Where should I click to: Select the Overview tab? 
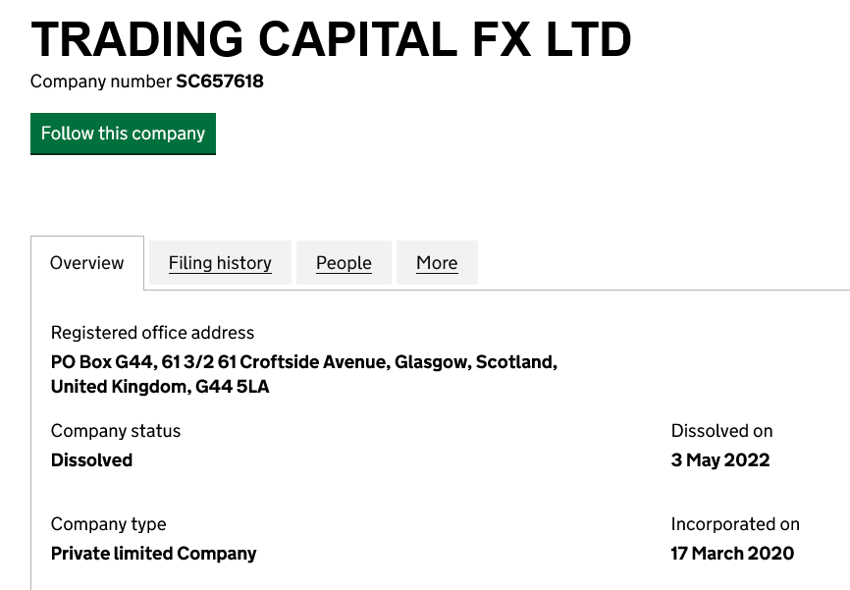(x=87, y=263)
